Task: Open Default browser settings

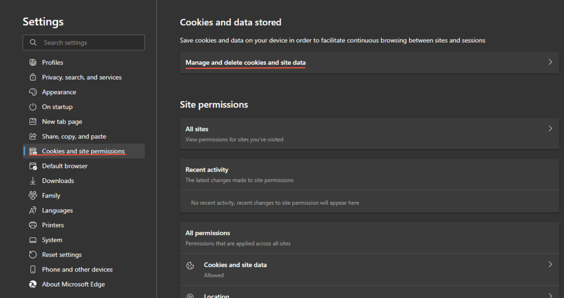Action: click(x=83, y=166)
